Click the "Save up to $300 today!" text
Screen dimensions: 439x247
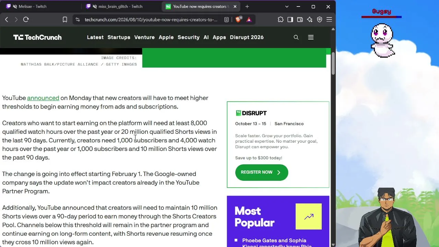click(259, 158)
